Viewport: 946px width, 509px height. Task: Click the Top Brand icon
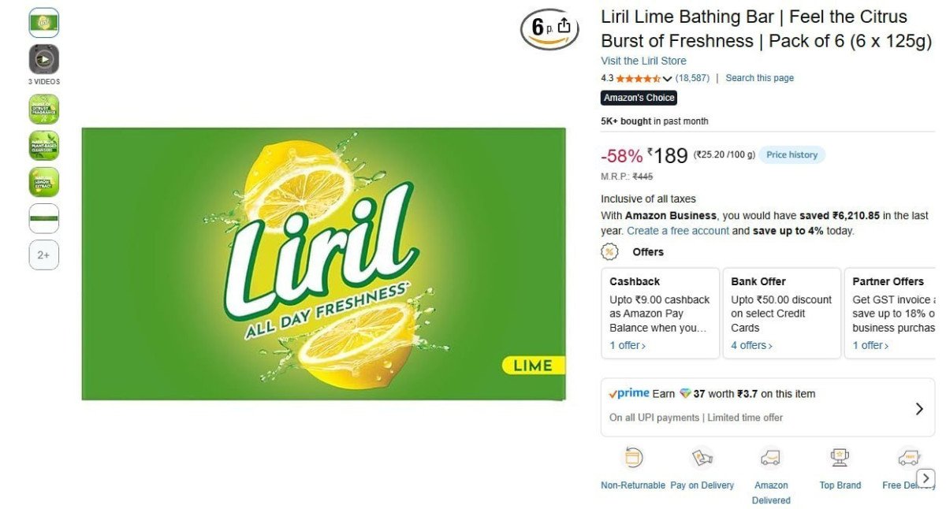click(x=839, y=457)
